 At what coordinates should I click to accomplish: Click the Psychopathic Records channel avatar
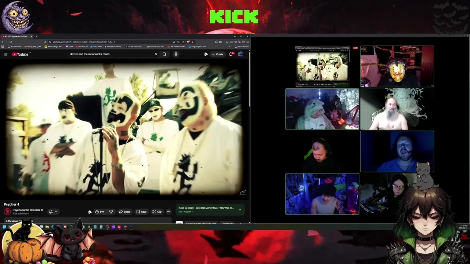tap(7, 212)
